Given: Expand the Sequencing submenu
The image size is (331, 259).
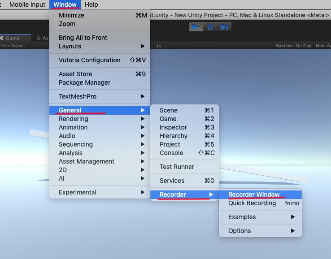Looking at the screenshot, I should 100,144.
